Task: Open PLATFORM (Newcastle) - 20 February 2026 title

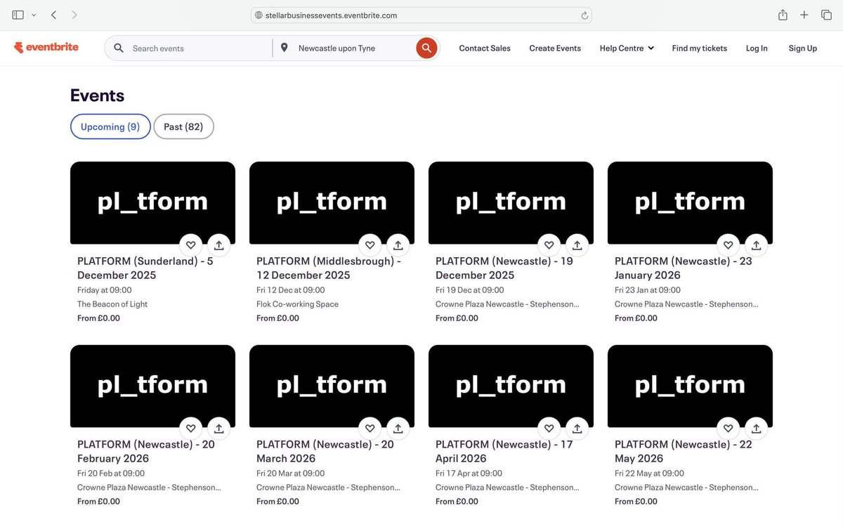Action: (x=146, y=451)
